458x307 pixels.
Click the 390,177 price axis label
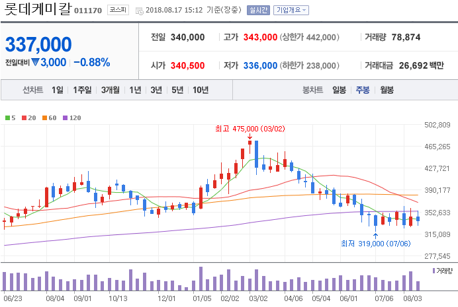click(x=437, y=190)
